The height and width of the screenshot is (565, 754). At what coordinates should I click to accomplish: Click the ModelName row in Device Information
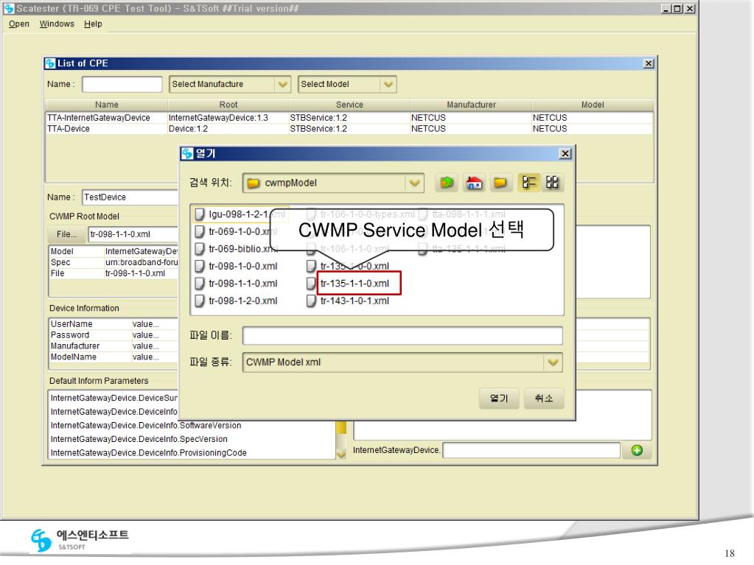(114, 357)
